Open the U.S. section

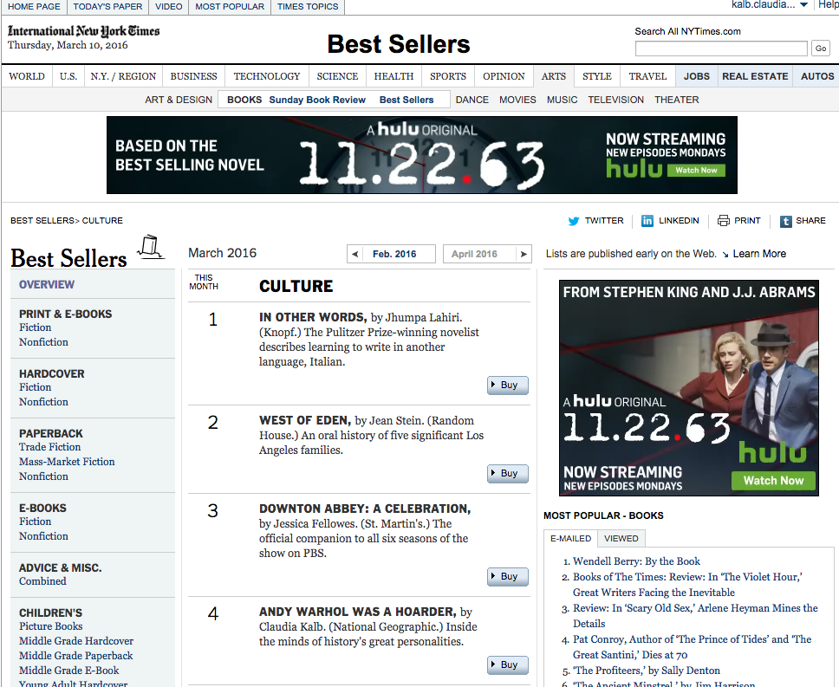68,76
